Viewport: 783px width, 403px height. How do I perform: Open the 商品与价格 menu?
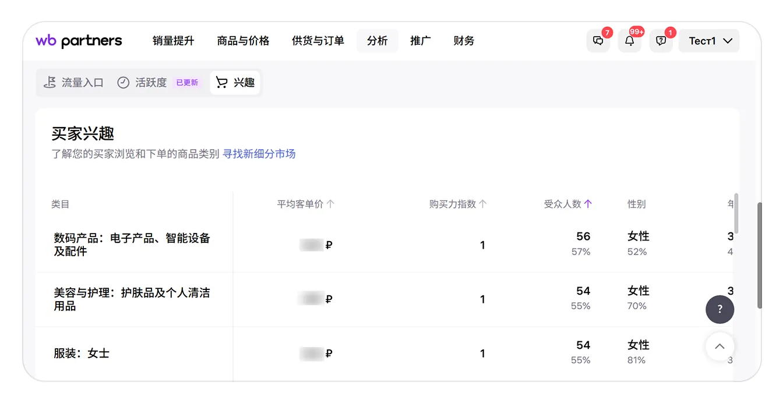(243, 41)
